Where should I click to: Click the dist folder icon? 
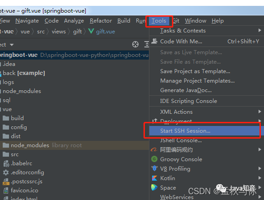[6, 136]
